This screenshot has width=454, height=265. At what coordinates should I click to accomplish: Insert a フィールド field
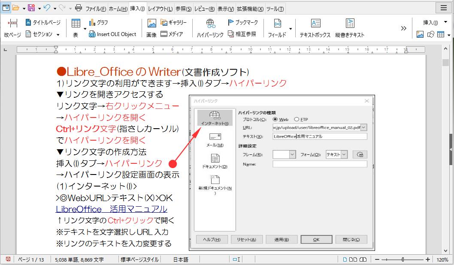277,28
